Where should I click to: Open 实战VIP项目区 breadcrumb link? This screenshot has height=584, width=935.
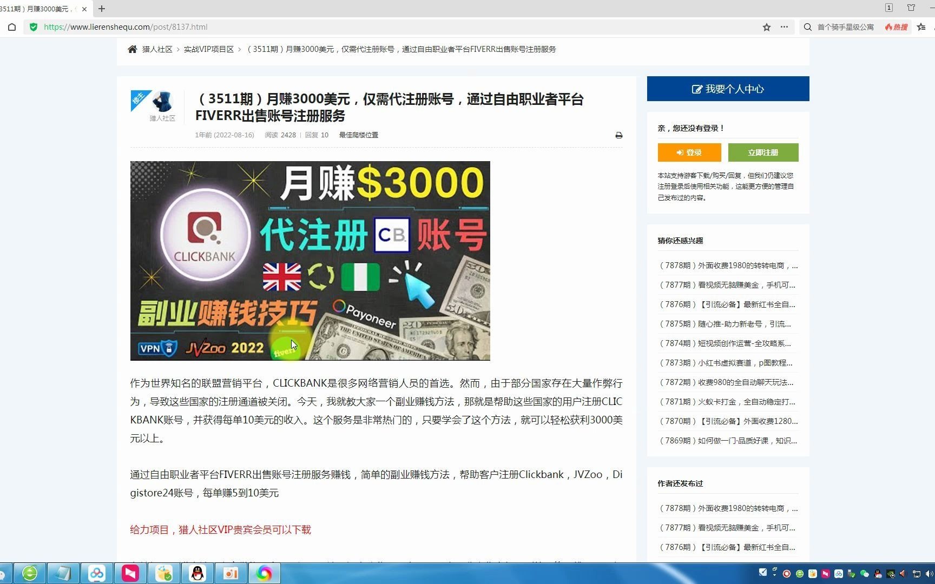209,49
